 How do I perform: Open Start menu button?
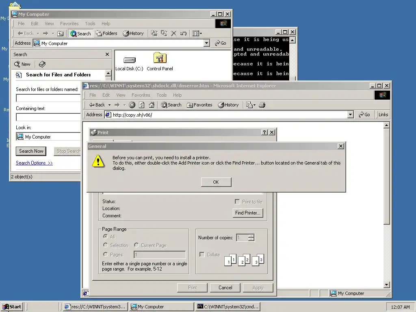[12, 307]
